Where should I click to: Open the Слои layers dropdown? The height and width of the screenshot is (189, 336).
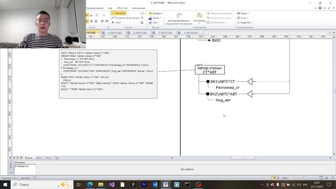243,18
